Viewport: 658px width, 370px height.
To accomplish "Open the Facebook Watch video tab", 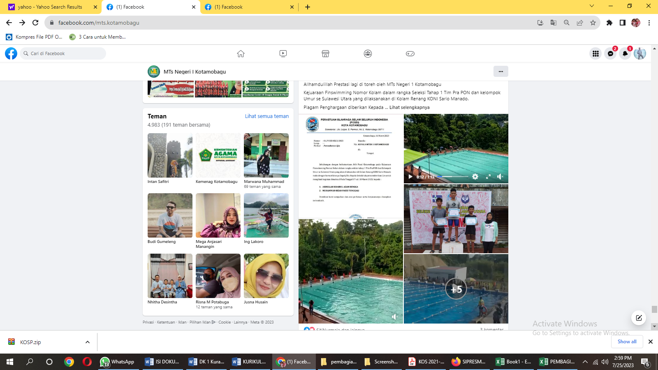I will 283,53.
